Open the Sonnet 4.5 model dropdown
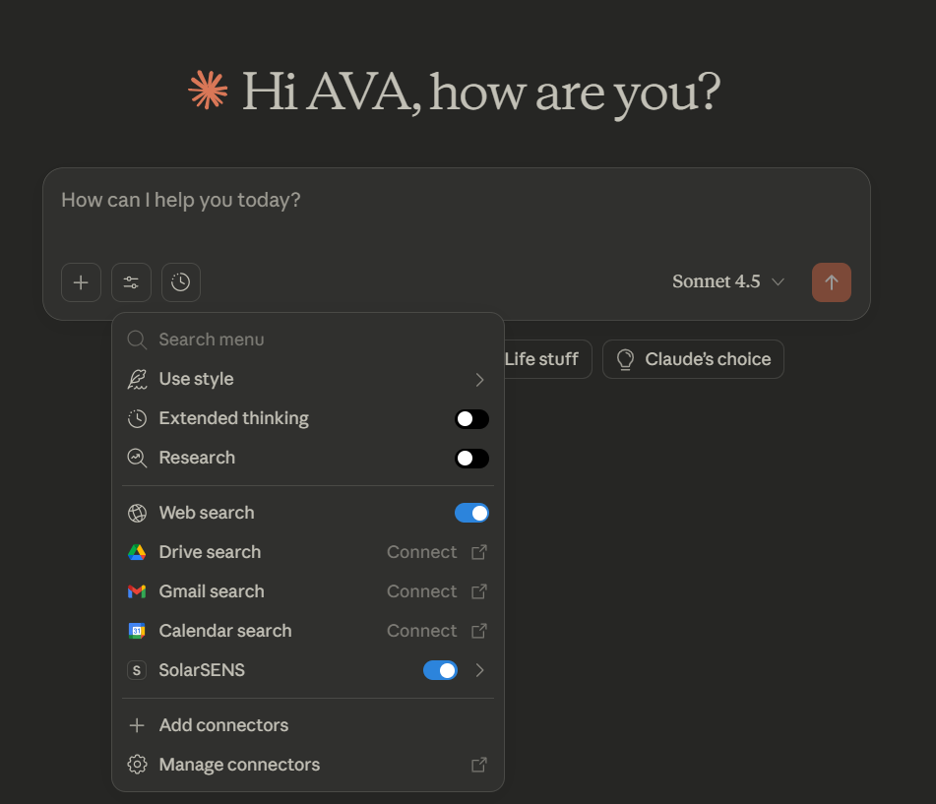Screen dimensions: 936x804 click(728, 282)
